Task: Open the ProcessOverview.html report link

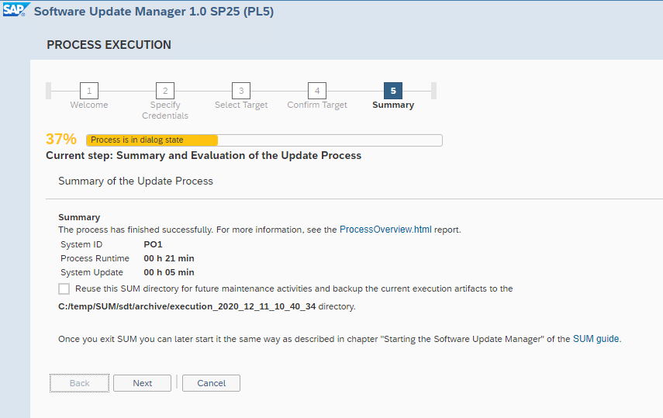Action: [x=385, y=230]
